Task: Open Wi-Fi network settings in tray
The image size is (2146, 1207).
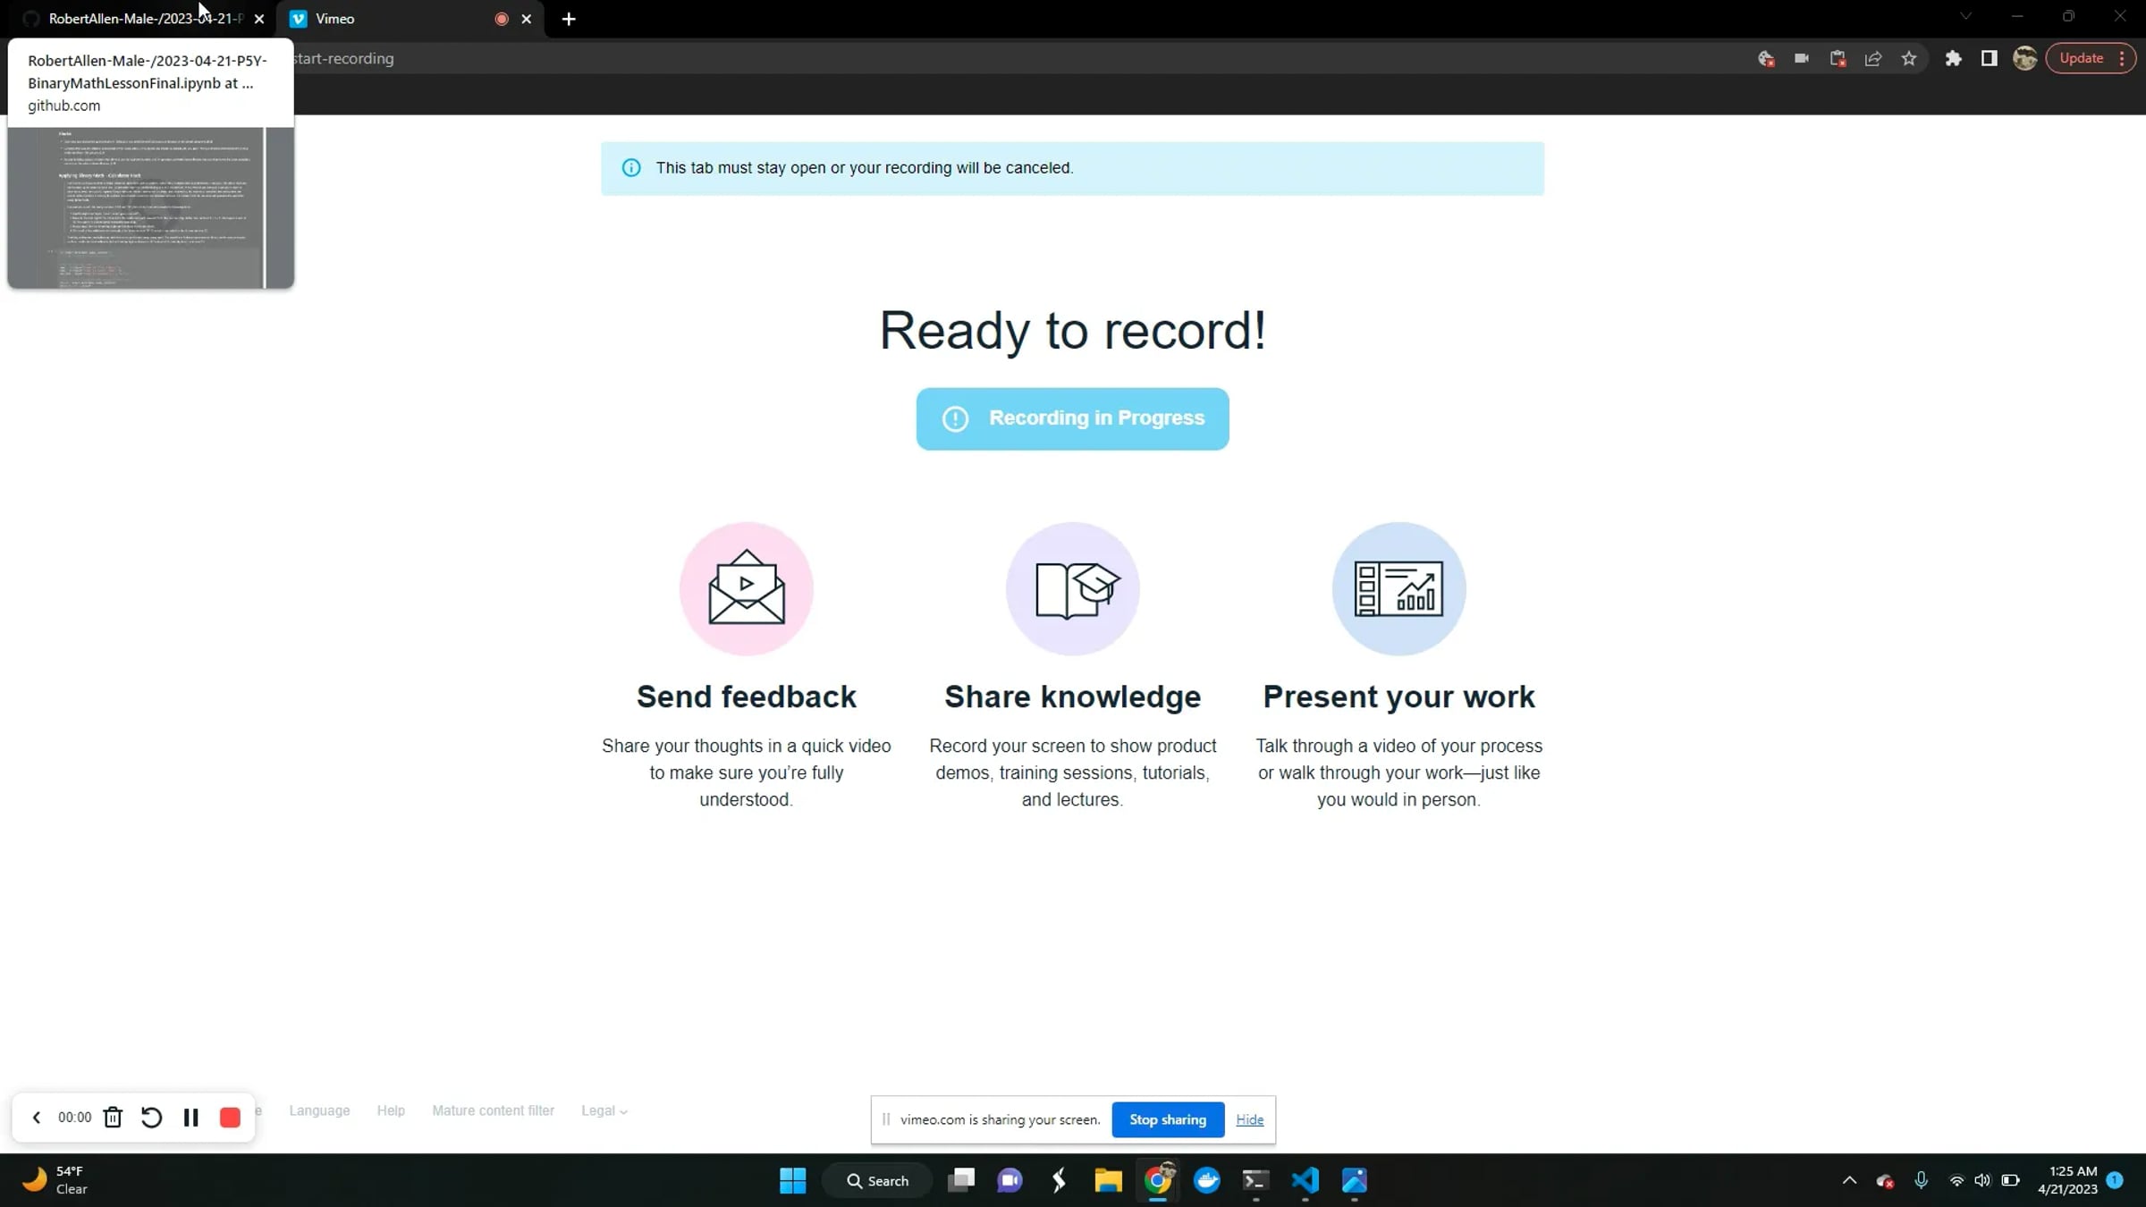Action: click(1956, 1181)
